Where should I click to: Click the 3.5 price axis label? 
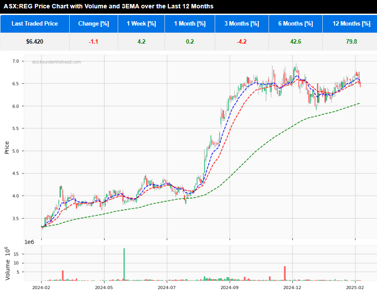[x=15, y=219]
